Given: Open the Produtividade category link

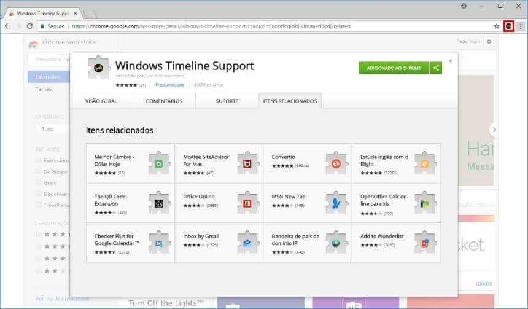Looking at the screenshot, I should [x=169, y=85].
